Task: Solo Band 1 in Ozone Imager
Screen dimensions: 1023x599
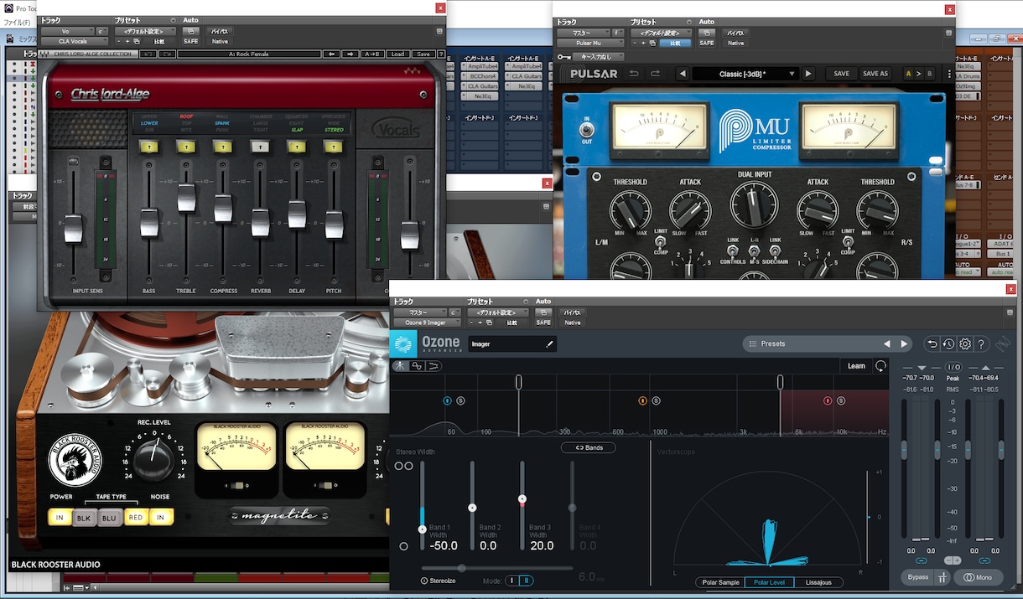Action: pos(460,400)
